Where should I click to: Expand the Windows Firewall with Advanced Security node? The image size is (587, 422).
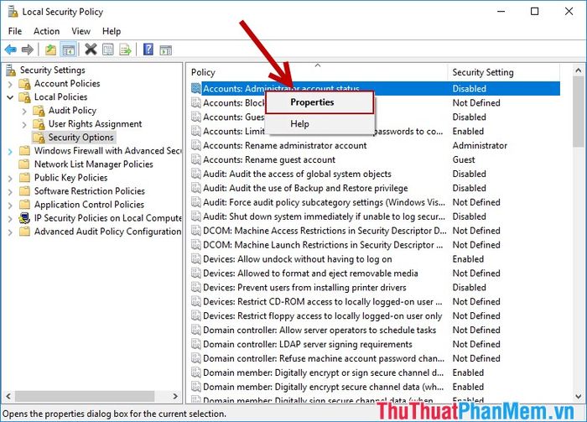[10, 152]
